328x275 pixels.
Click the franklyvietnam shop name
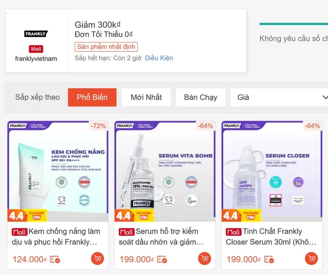(36, 59)
